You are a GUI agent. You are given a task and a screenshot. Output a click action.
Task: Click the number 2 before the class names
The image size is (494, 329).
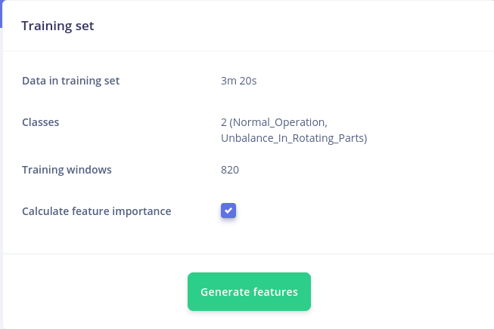[224, 122]
